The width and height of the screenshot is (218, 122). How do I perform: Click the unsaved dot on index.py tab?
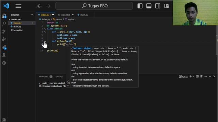tap(53, 15)
